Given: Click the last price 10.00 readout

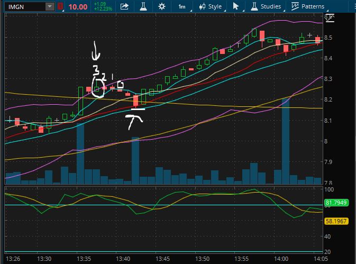Looking at the screenshot, I should 78,7.
